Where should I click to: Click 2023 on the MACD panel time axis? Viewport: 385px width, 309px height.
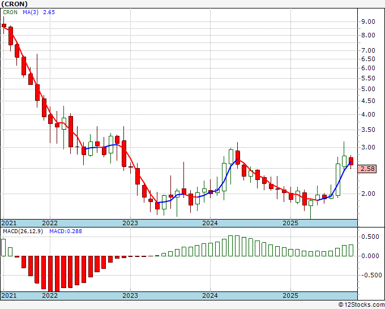click(x=130, y=295)
